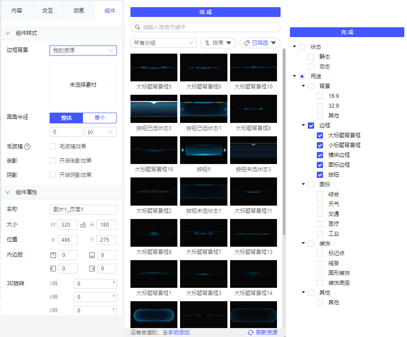This screenshot has width=407, height=337.
Task: Switch to the 组件 tab
Action: tap(109, 11)
